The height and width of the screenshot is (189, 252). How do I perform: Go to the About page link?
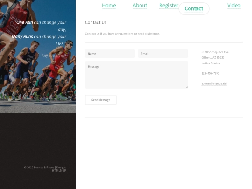click(140, 5)
